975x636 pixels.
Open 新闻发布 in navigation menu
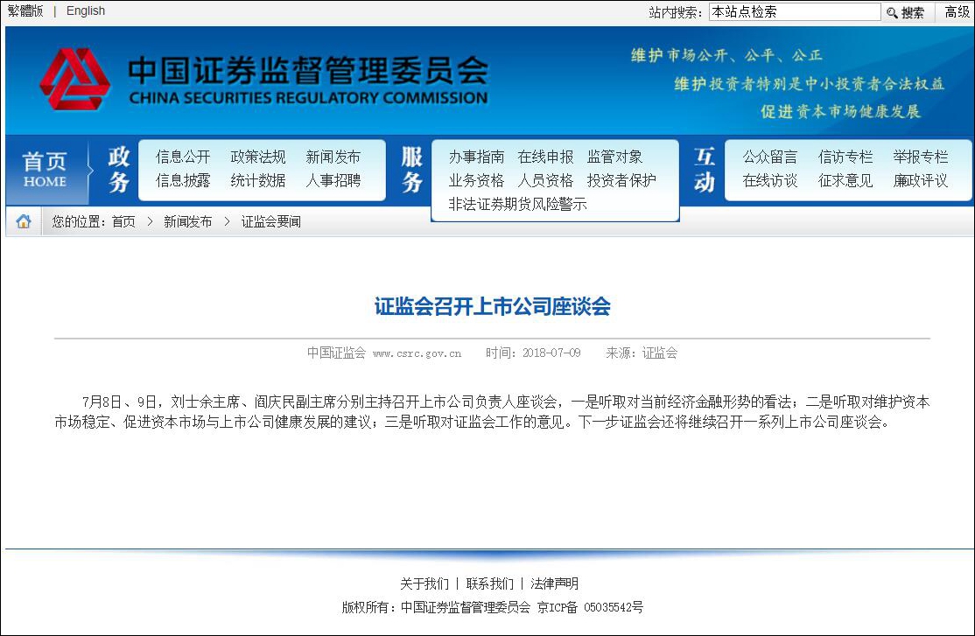[x=333, y=157]
